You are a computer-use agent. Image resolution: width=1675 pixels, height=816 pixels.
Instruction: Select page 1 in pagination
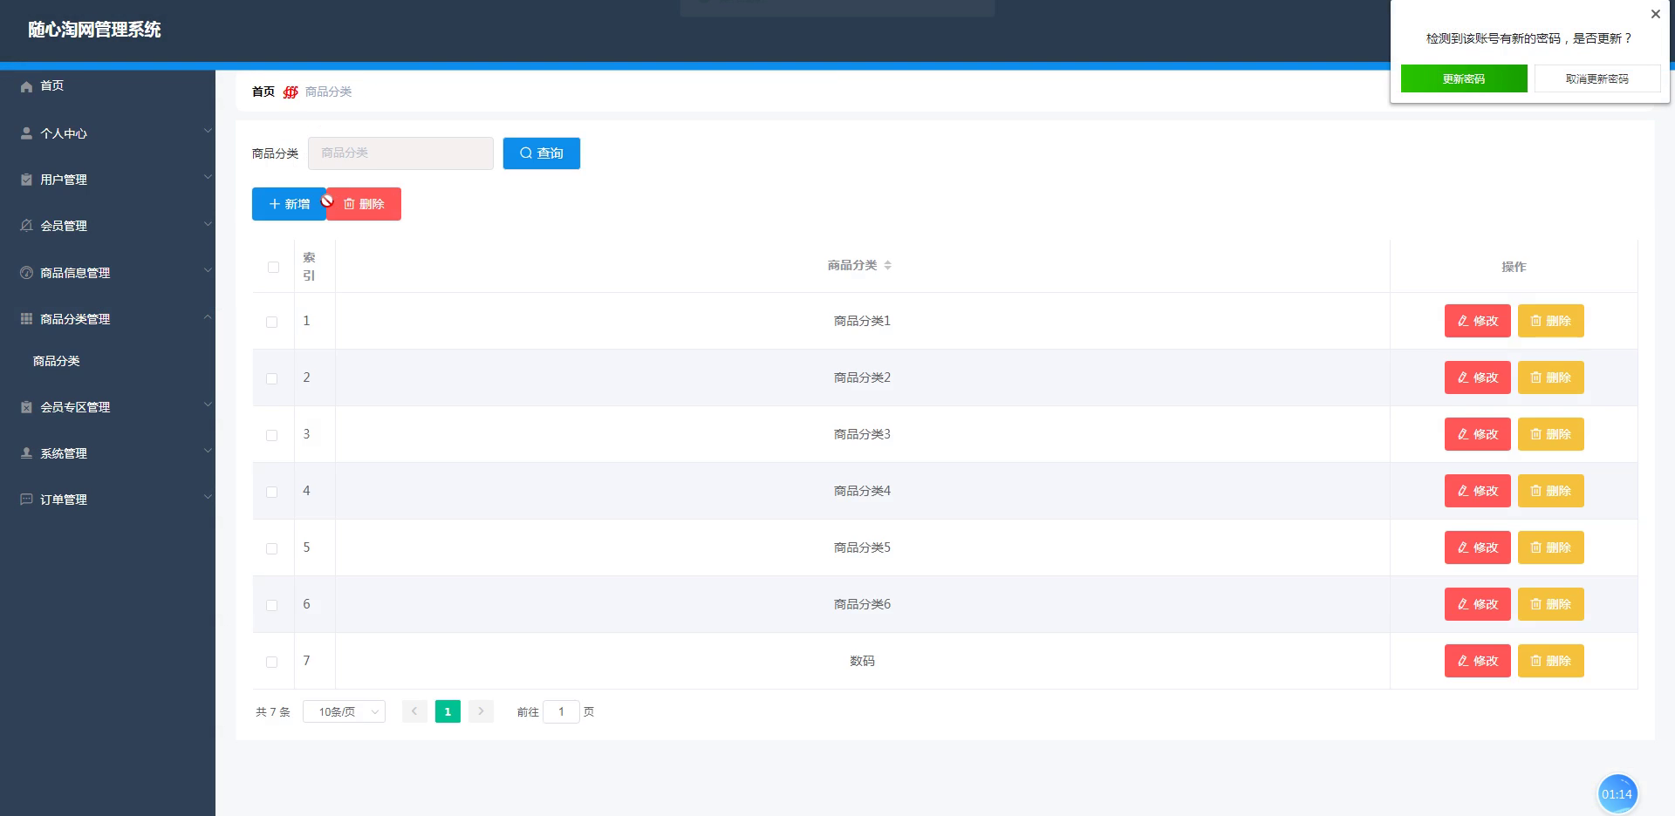(x=448, y=711)
